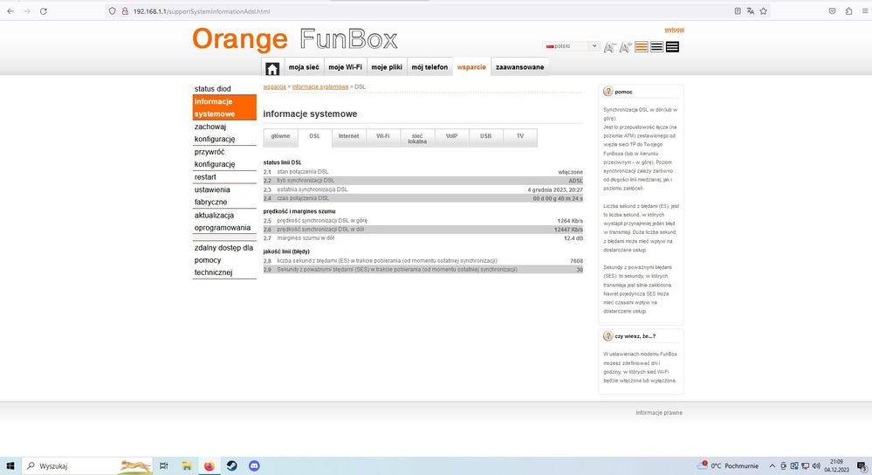Open the language dropdown showing polski
The image size is (872, 475).
[x=572, y=46]
